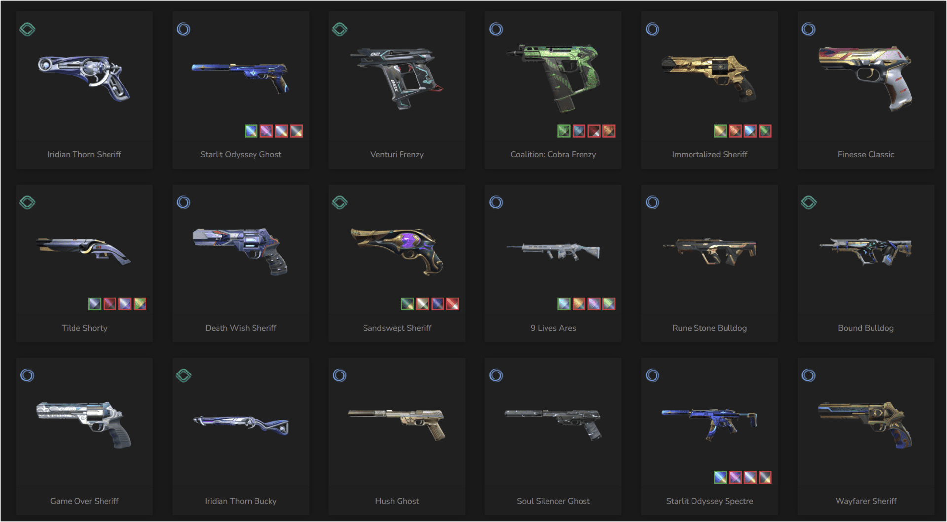Select last variant swatch on Coalition: Cobra Frenzy
The width and height of the screenshot is (947, 522).
pyautogui.click(x=609, y=131)
